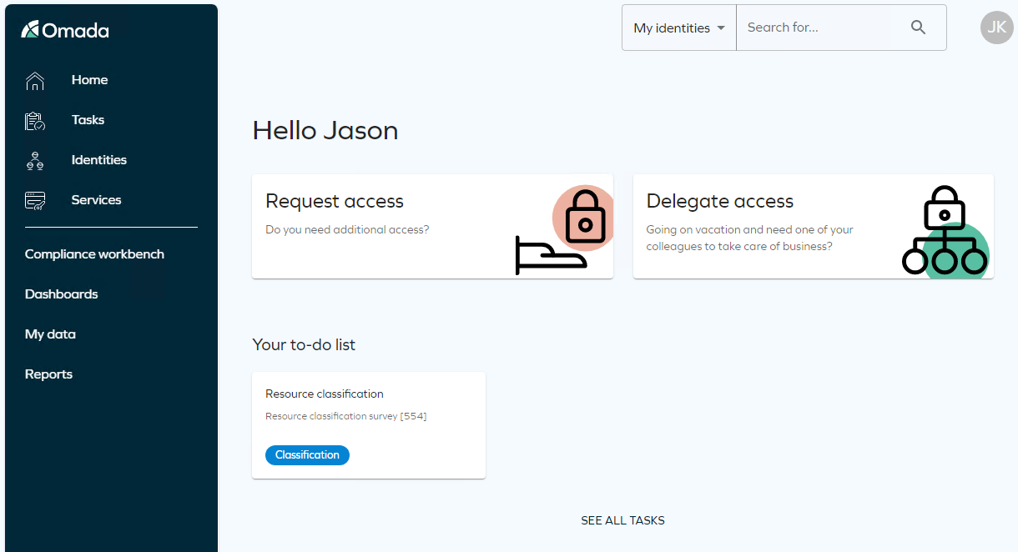Viewport: 1018px width, 552px height.
Task: Select My data in the sidebar
Action: coord(50,334)
